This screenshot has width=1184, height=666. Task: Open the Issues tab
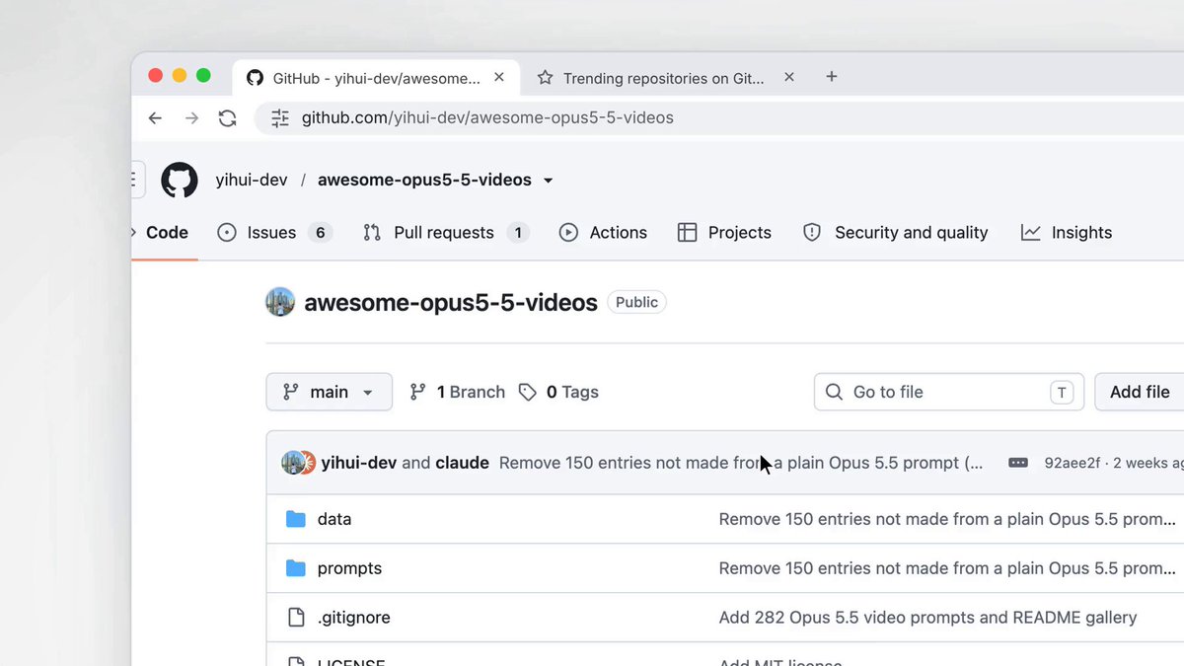274,233
